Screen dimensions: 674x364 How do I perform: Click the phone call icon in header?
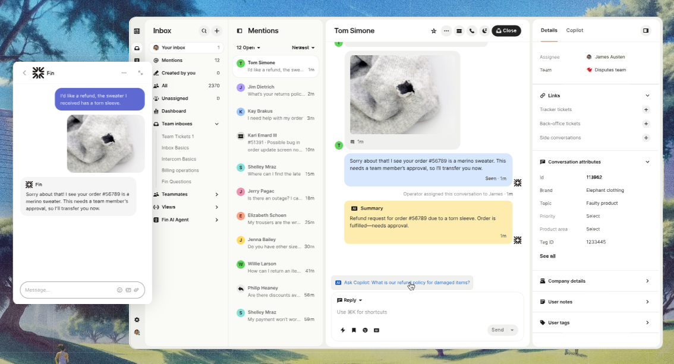[472, 31]
